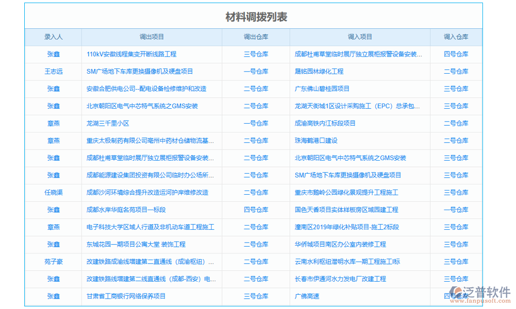Click the 调出项目 column header
This screenshot has height=309, width=516.
pyautogui.click(x=151, y=37)
